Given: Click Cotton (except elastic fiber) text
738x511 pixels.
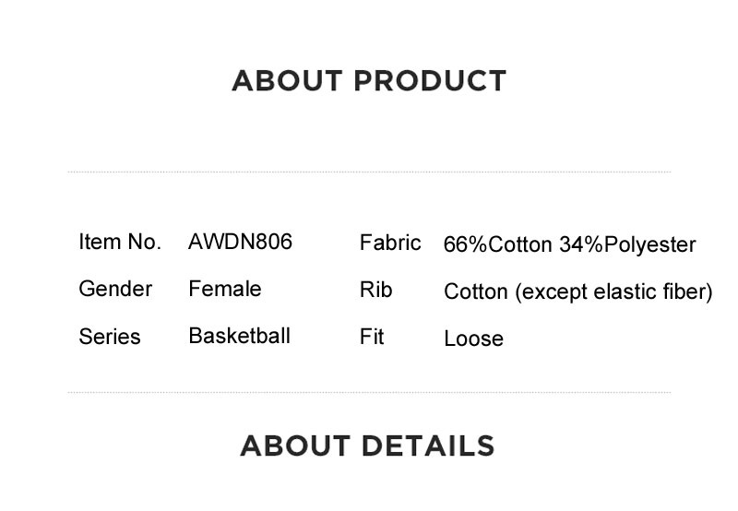Looking at the screenshot, I should click(578, 292).
